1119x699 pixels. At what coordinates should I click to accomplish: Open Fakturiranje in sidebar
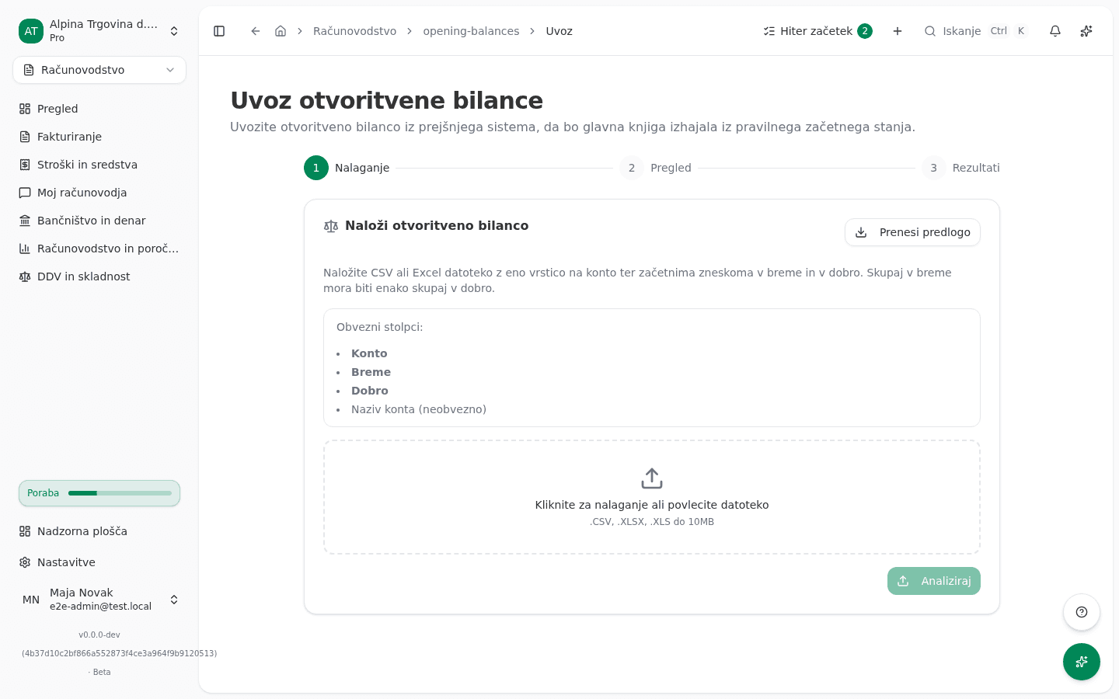point(99,137)
